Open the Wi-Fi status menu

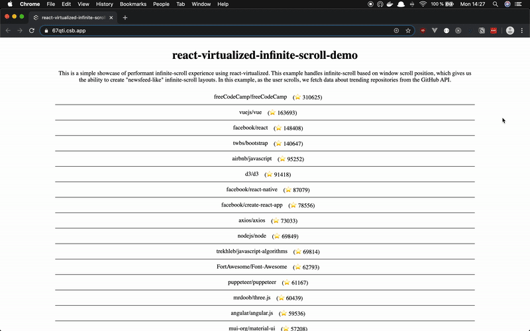[423, 4]
